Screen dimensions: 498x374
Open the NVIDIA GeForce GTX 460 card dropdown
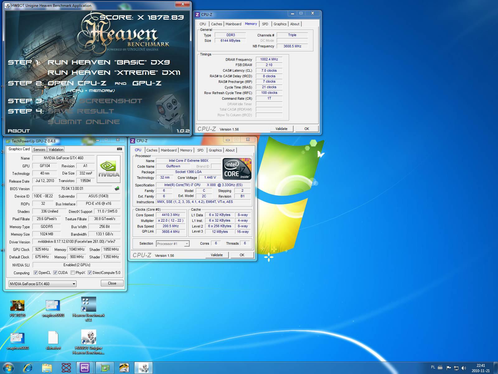coord(42,284)
